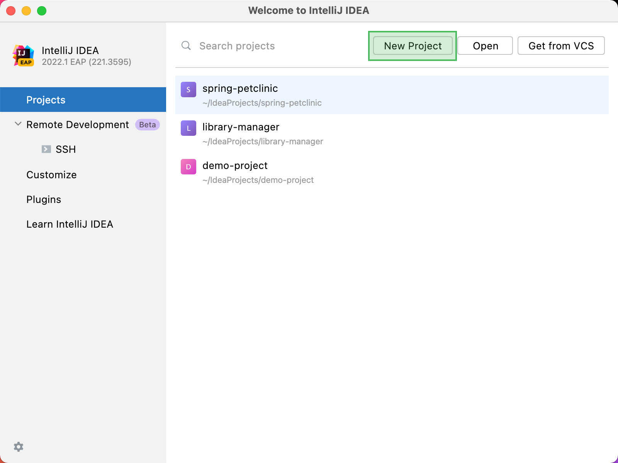Collapse the Remote Development section chevron
The width and height of the screenshot is (618, 463).
[x=18, y=124]
